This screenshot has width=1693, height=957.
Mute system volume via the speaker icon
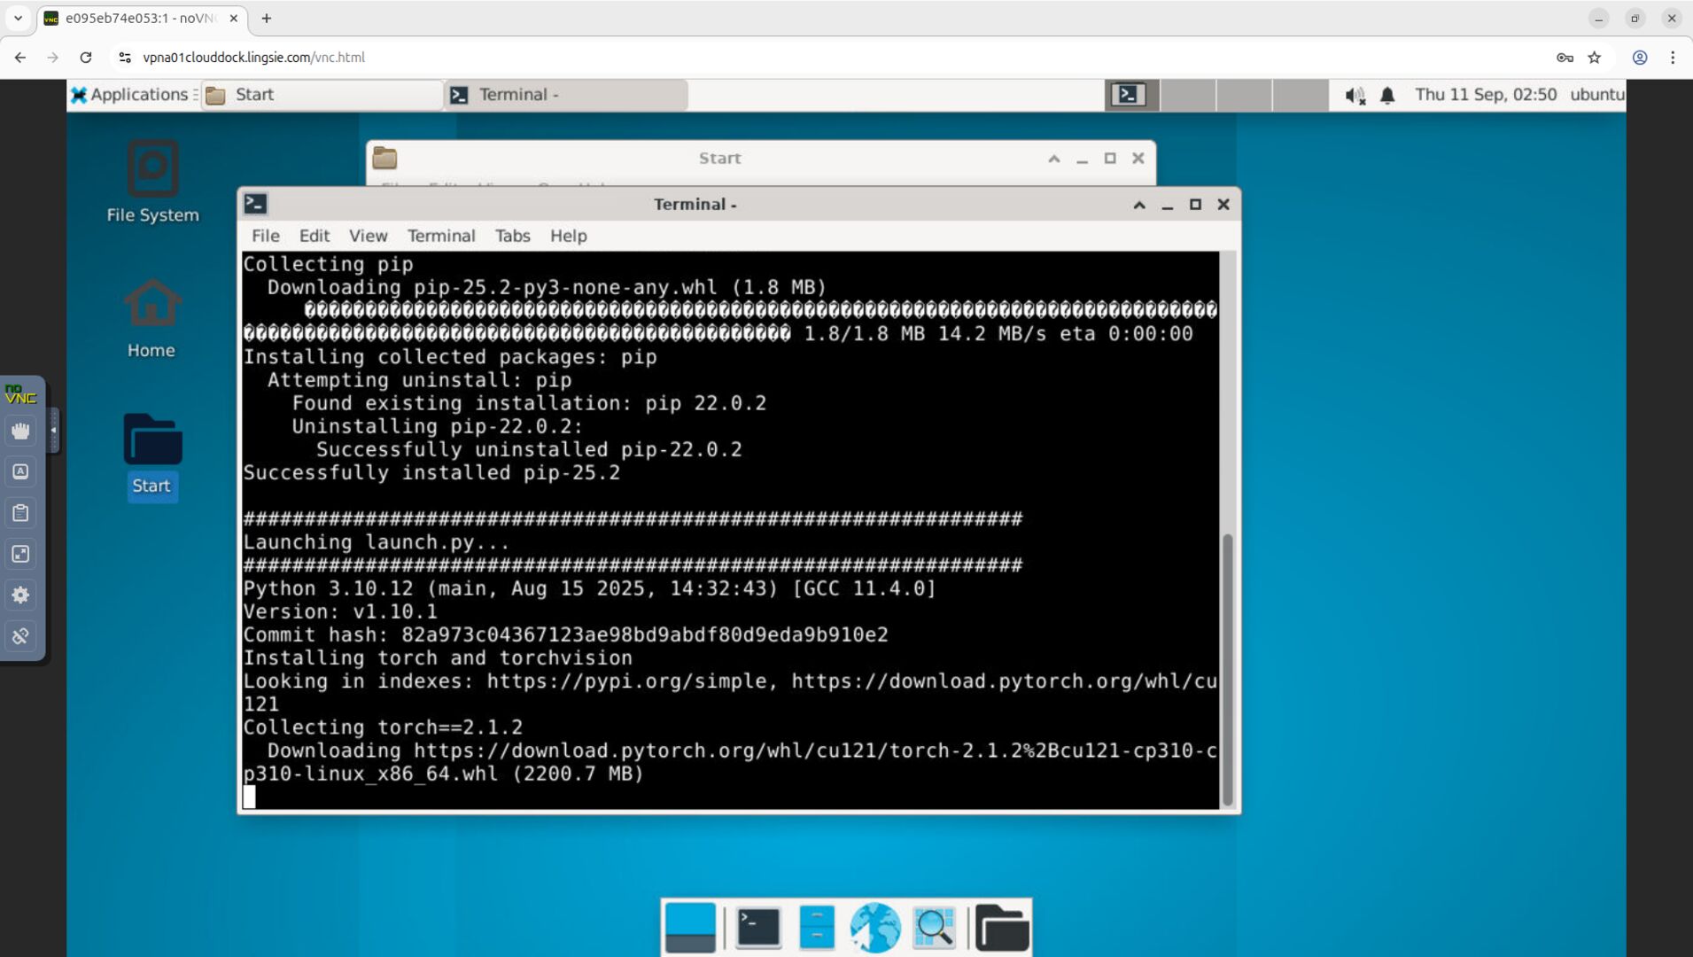coord(1354,95)
